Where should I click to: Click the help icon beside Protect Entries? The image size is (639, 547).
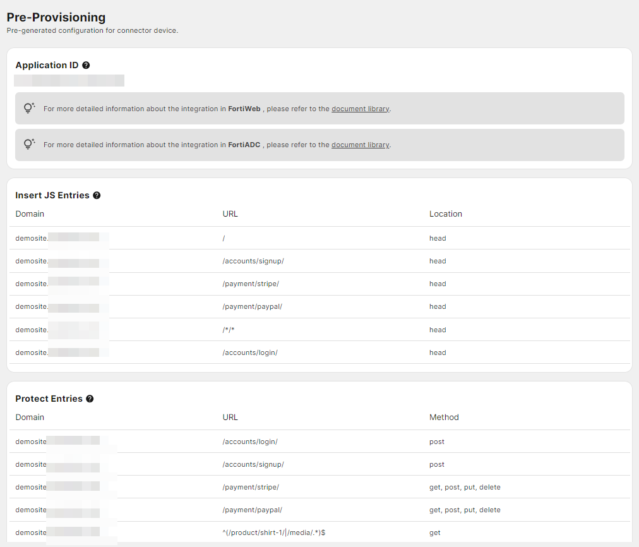tap(89, 399)
